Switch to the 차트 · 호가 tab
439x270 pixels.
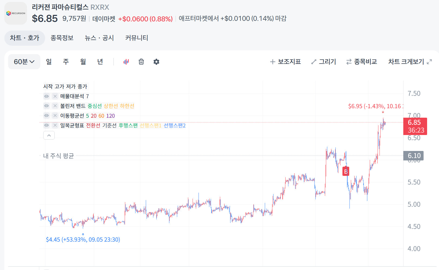click(x=25, y=38)
